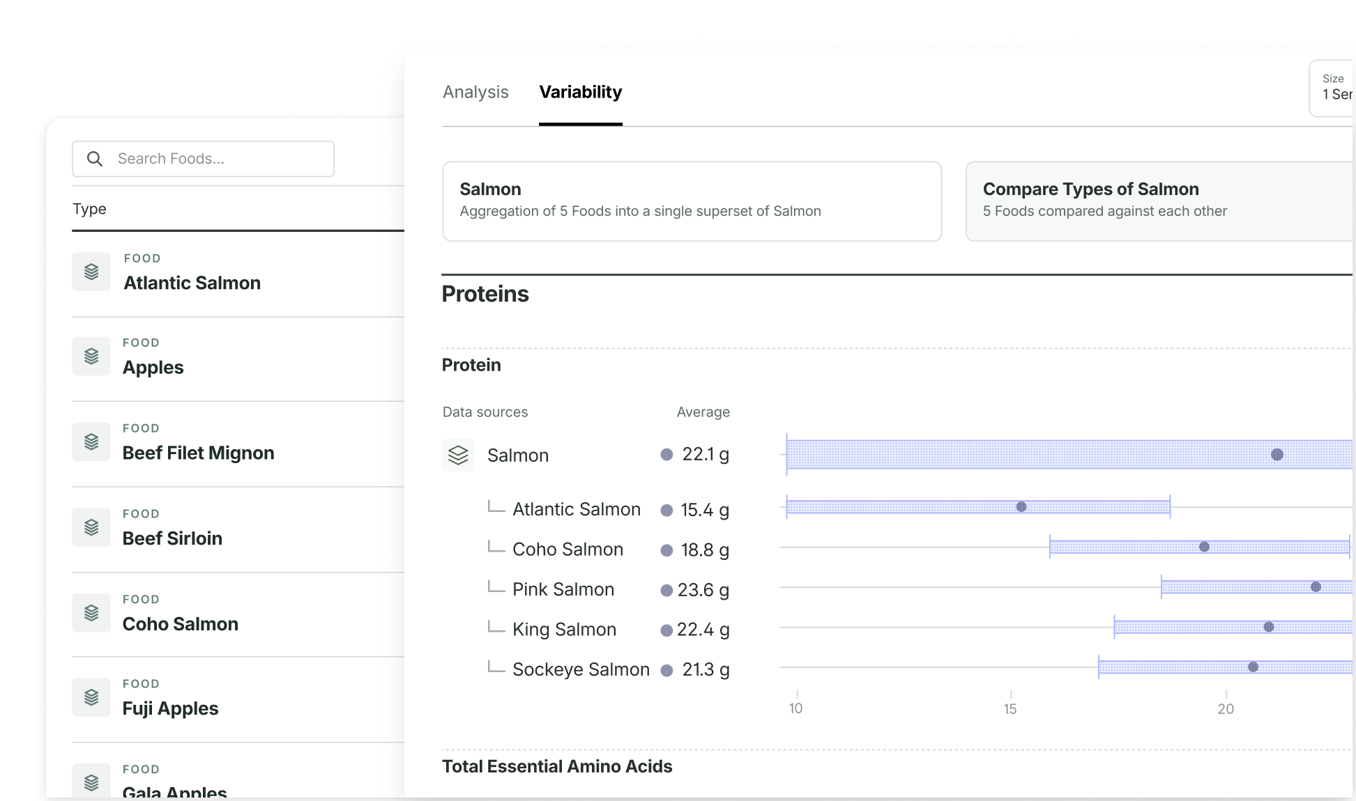
Task: Click the Beef Sirloin stack icon
Action: (91, 527)
